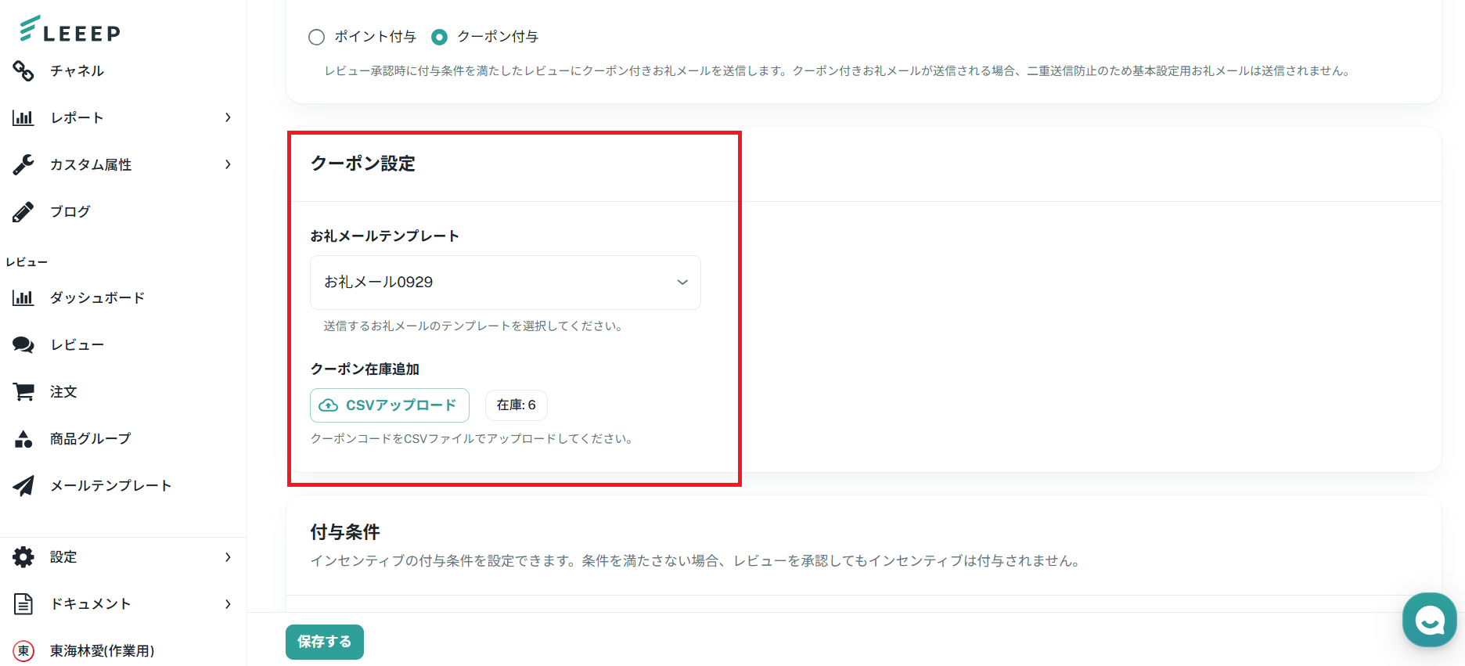The image size is (1465, 666).
Task: Expand the Documents menu chevron
Action: tap(228, 604)
